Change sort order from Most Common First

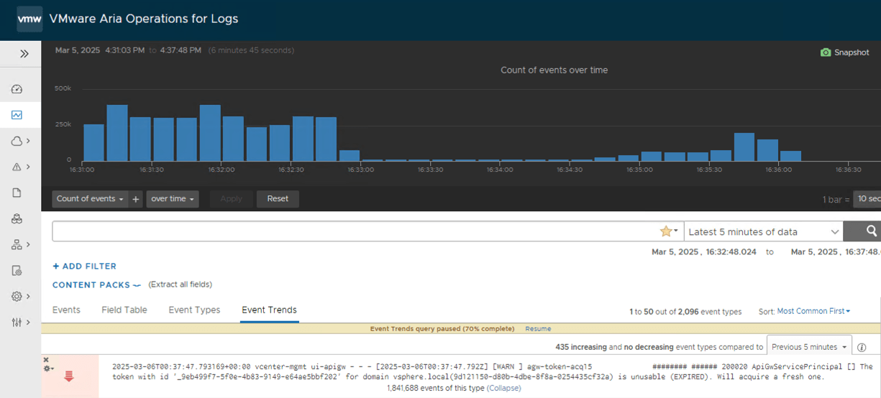813,311
